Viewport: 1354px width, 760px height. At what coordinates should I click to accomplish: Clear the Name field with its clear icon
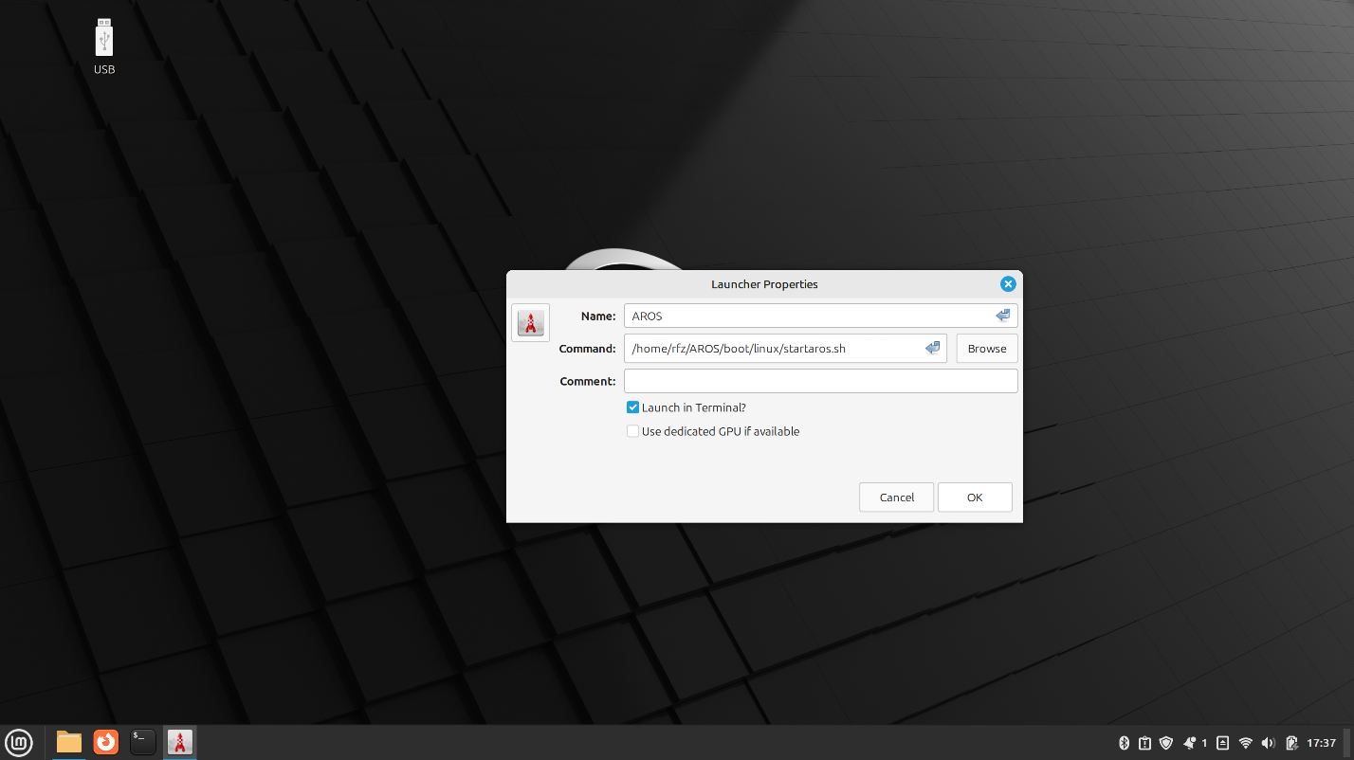pos(1002,316)
